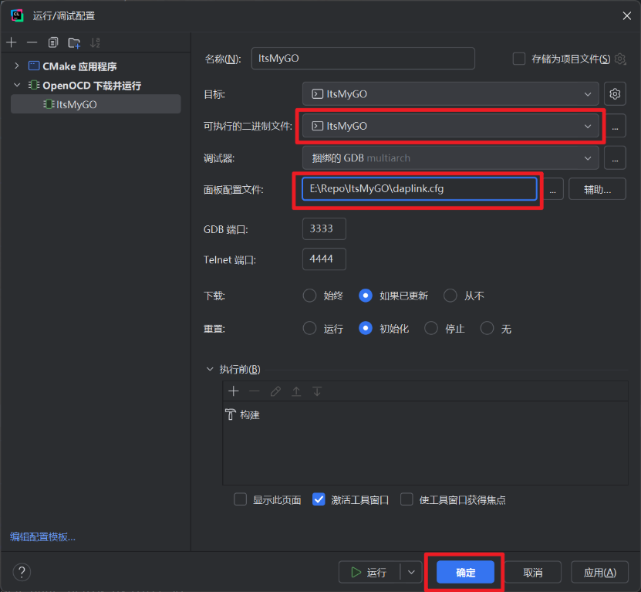Screen dimensions: 641x592
Task: Open the 运行 button dropdown arrow
Action: point(411,572)
